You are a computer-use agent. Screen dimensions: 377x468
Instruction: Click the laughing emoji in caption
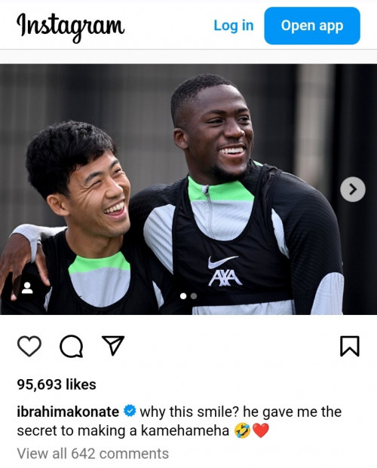pos(242,431)
